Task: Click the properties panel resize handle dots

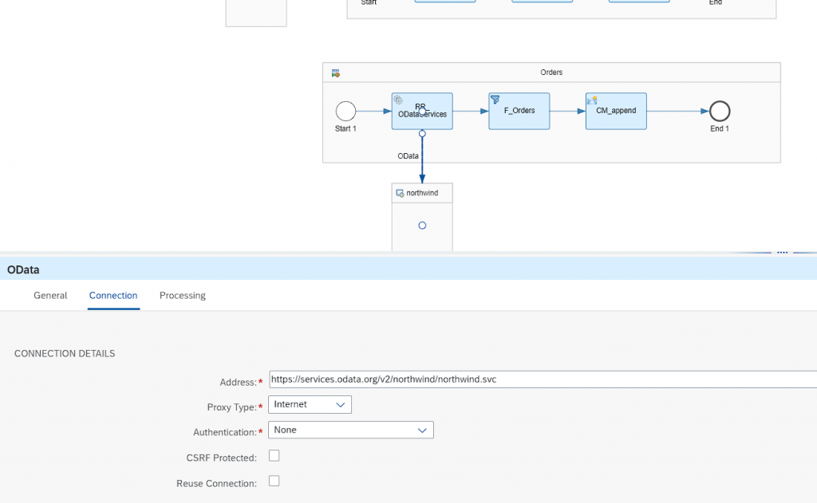Action: pos(782,252)
